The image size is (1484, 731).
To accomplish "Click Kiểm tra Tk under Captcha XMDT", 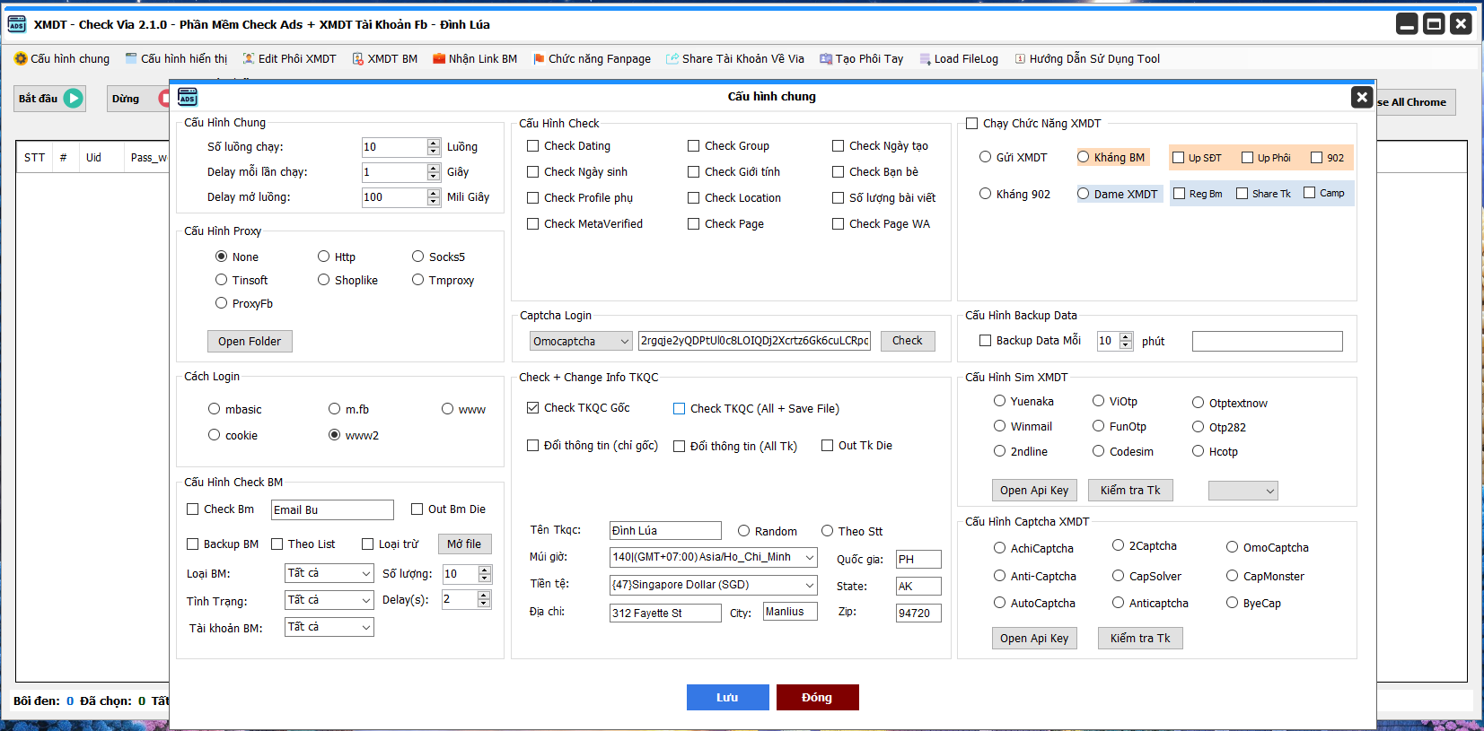I will (x=1140, y=638).
